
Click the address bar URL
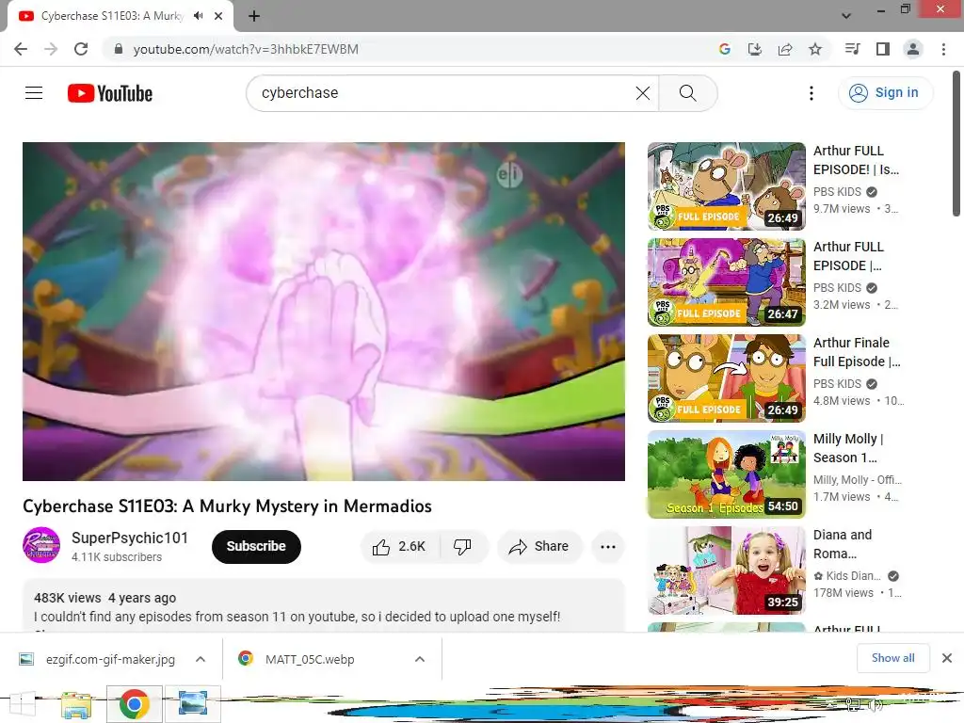(x=246, y=49)
